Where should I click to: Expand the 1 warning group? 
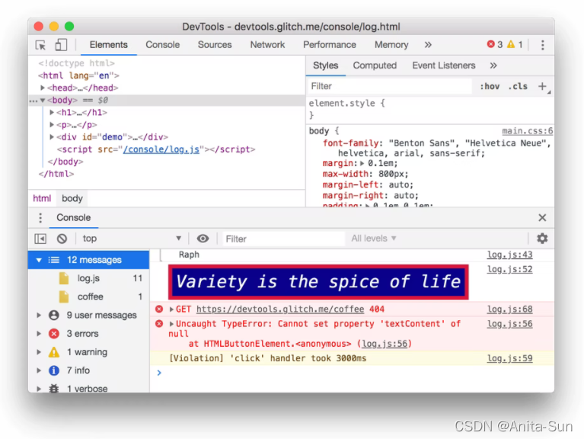click(39, 352)
